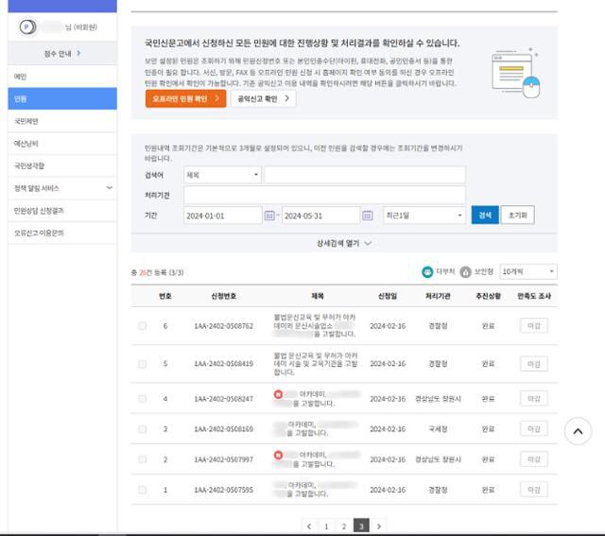Open the end date calendar picker

click(x=369, y=216)
